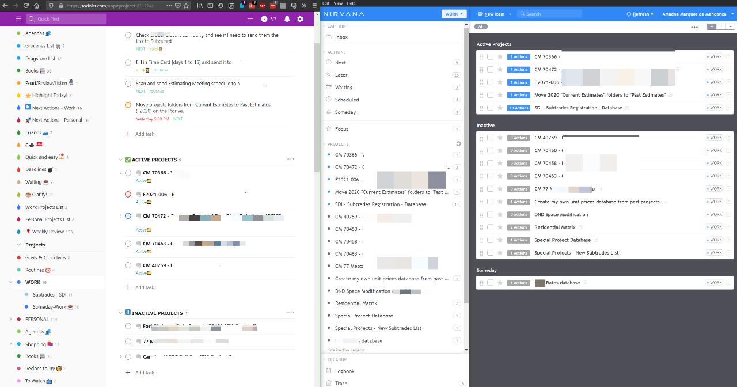The height and width of the screenshot is (387, 737).
Task: Click New Item button in Nirvana
Action: pos(491,14)
